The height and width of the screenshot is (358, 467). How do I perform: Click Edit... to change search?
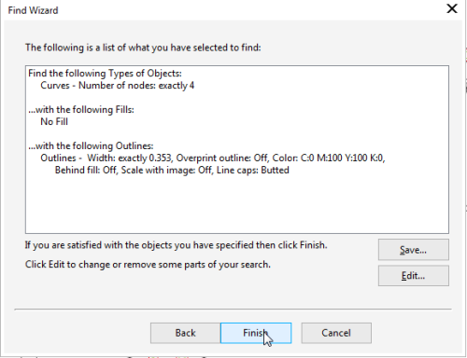click(x=414, y=276)
